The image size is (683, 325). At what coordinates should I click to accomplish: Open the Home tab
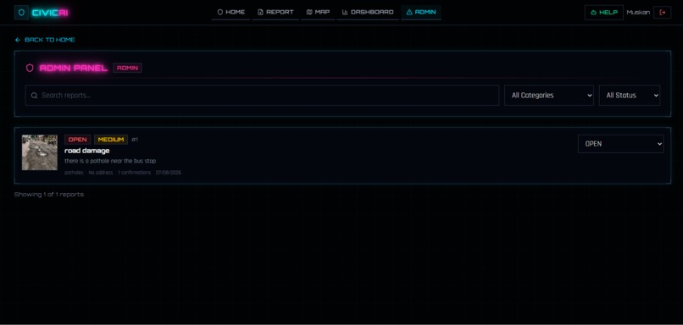[x=230, y=12]
